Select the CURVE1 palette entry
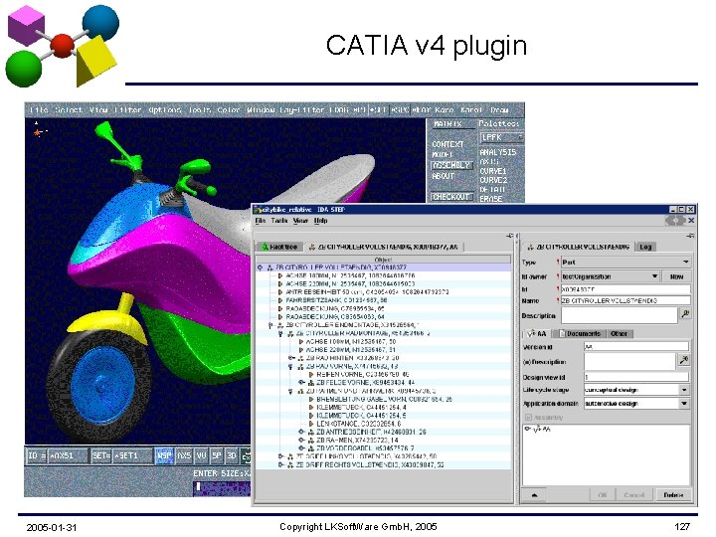This screenshot has height=537, width=716. click(493, 171)
